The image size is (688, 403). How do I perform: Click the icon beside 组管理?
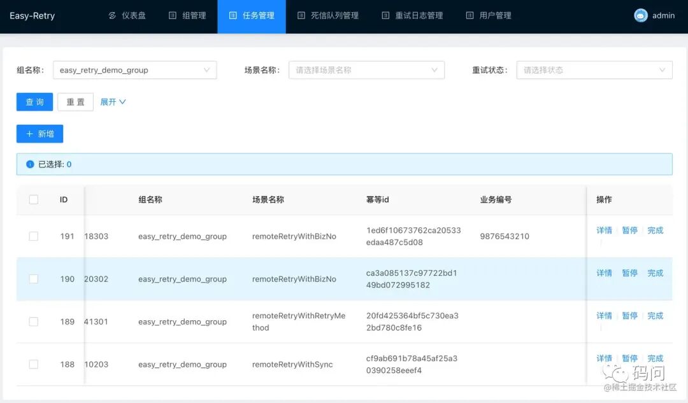click(173, 15)
